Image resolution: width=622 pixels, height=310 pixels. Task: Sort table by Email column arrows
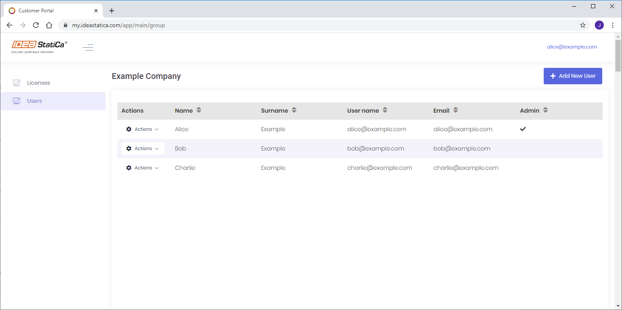click(x=455, y=110)
